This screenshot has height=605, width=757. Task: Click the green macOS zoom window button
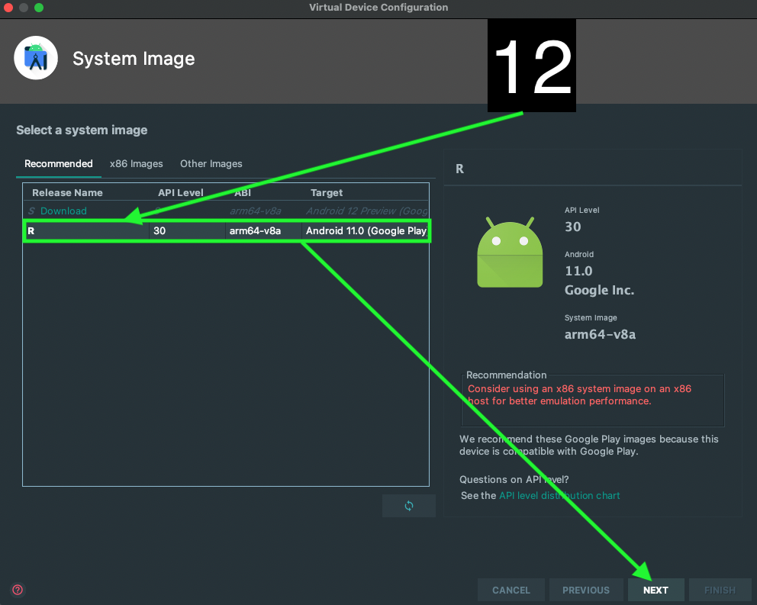point(39,8)
